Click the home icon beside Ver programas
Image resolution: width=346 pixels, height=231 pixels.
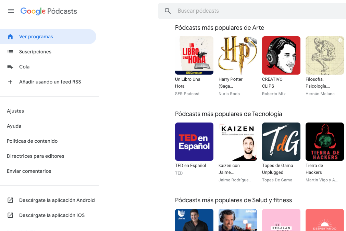pos(10,37)
